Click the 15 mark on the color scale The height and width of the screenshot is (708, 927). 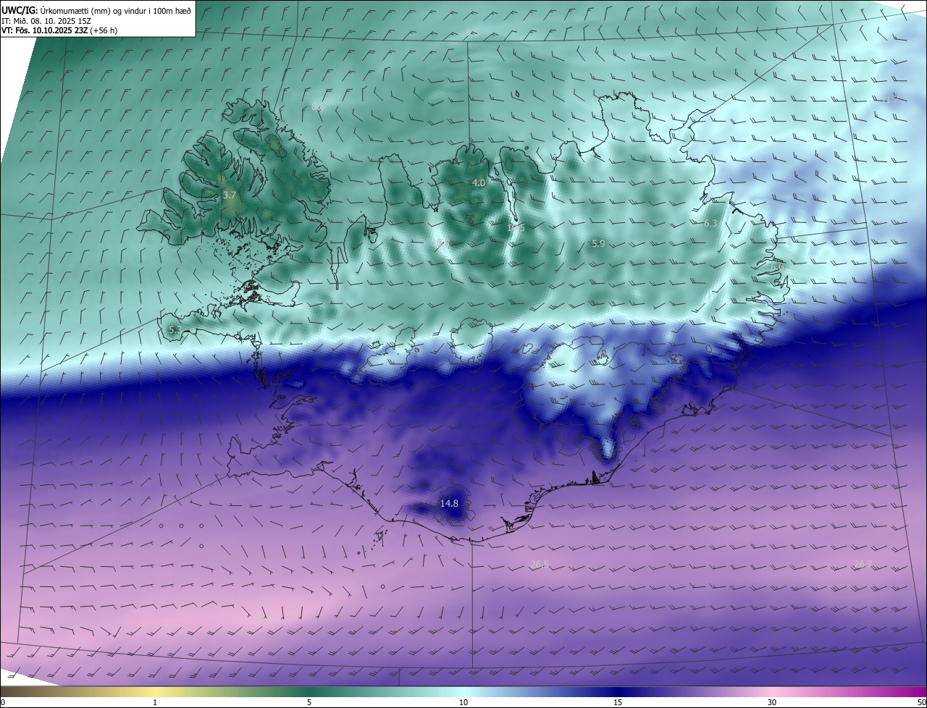[618, 702]
